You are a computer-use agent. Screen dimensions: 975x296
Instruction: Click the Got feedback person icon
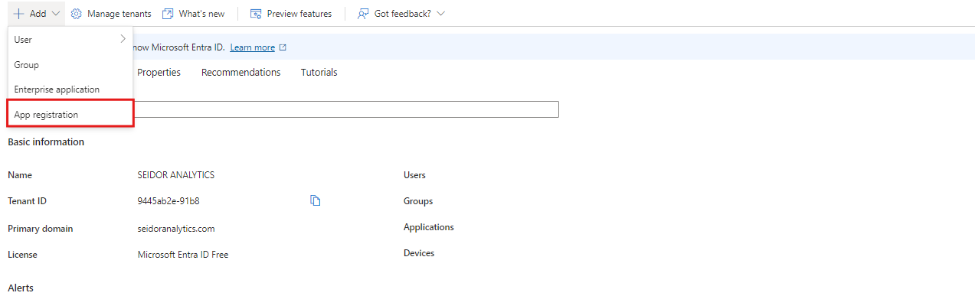(363, 14)
